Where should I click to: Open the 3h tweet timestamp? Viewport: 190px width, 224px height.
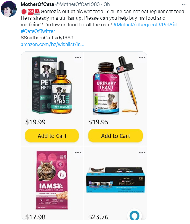[107, 4]
